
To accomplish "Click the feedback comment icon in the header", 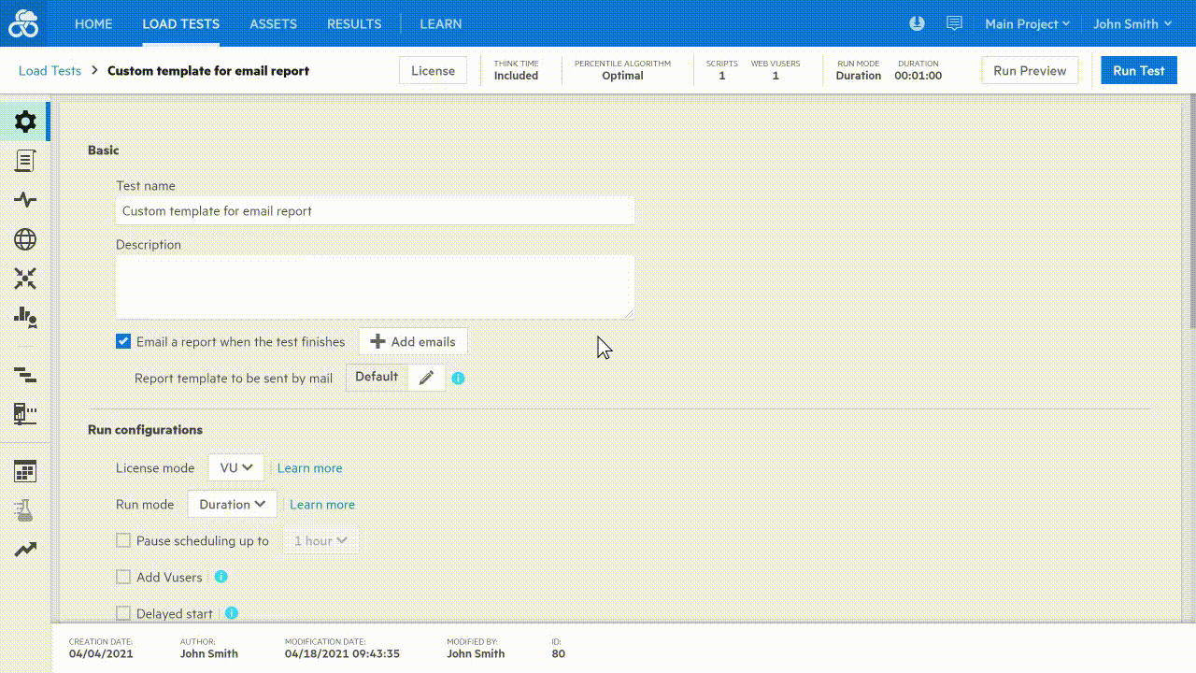I will (x=954, y=23).
